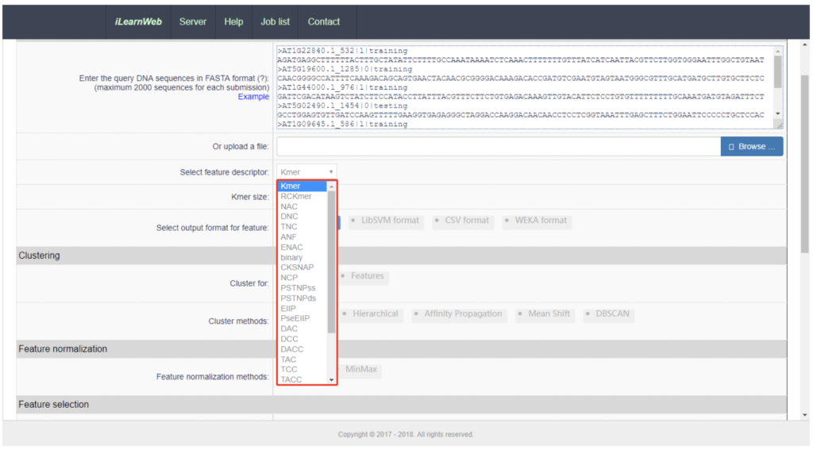Go to the Help page

tap(233, 21)
